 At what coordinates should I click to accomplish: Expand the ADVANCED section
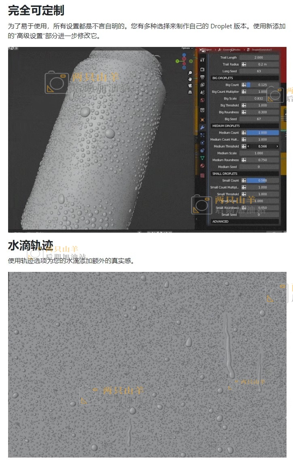(221, 222)
